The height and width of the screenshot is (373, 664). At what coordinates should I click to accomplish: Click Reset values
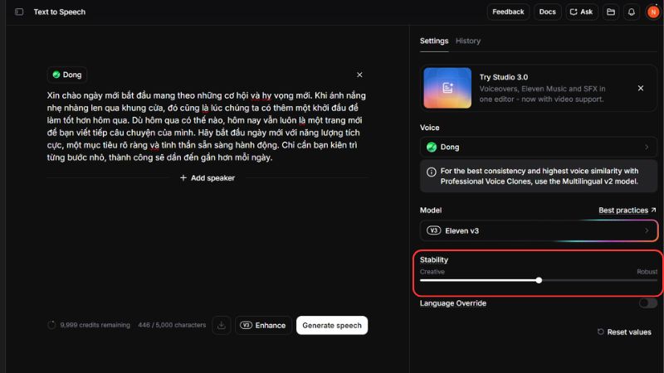(x=624, y=332)
